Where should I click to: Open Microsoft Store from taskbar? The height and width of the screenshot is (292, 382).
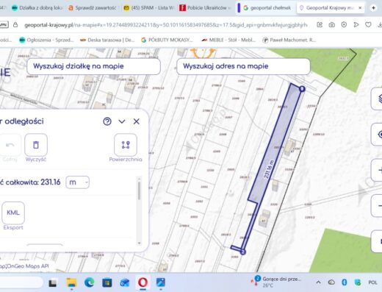click(107, 283)
